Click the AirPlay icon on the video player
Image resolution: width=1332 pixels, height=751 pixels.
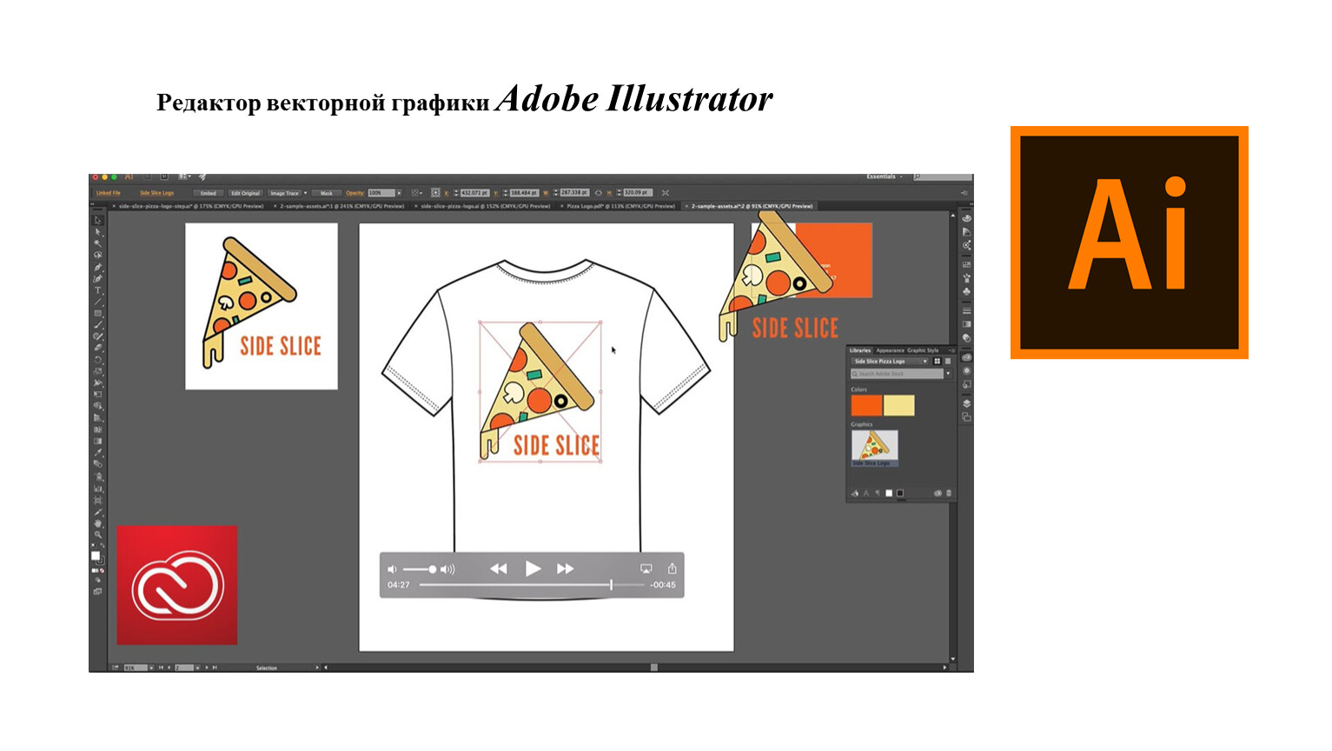pyautogui.click(x=646, y=568)
